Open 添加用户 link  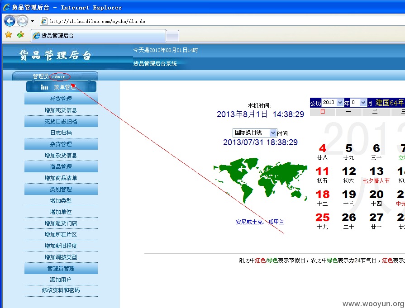tap(61, 280)
